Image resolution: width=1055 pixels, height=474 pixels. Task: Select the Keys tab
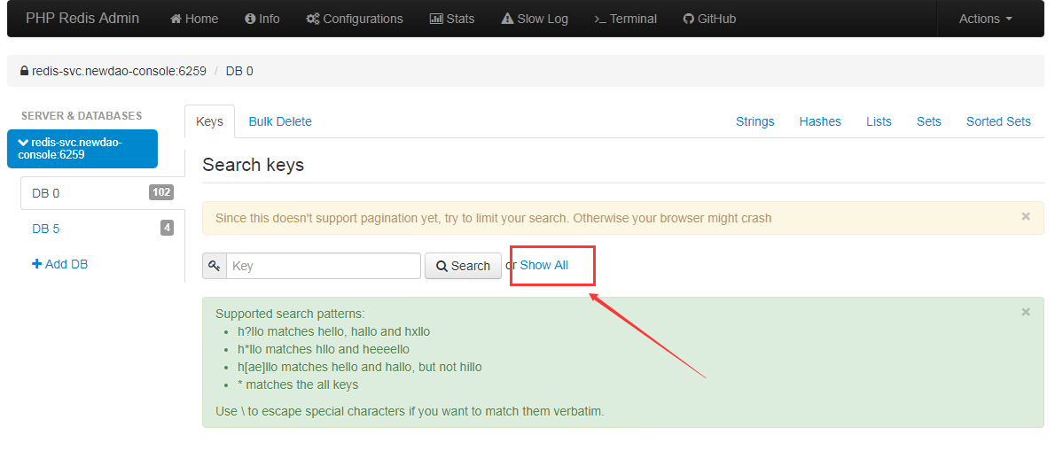[209, 121]
